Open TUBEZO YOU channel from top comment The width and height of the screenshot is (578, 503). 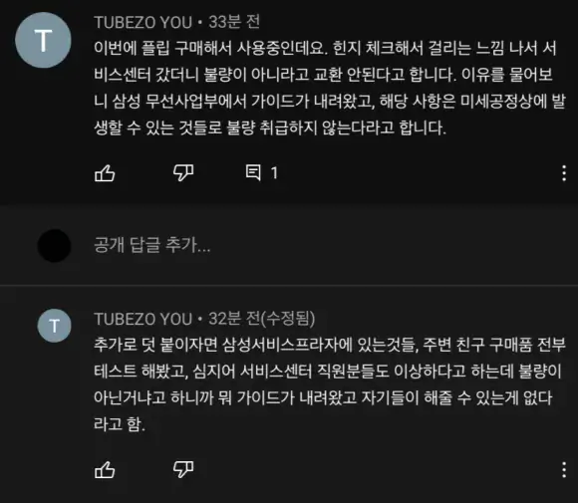click(144, 23)
